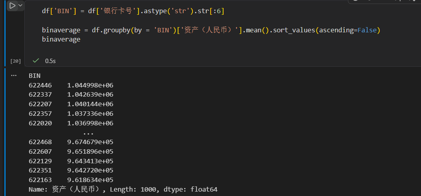This screenshot has height=196, width=421.
Task: Select mean value 1.042639e+06
Action: point(90,95)
